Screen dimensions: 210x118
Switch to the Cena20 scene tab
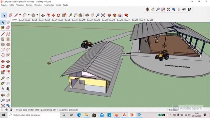pyautogui.click(x=150, y=20)
